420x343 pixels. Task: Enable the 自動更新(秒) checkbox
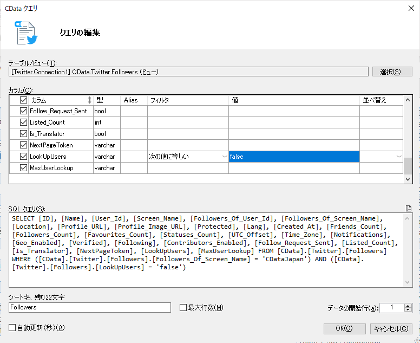(x=12, y=327)
